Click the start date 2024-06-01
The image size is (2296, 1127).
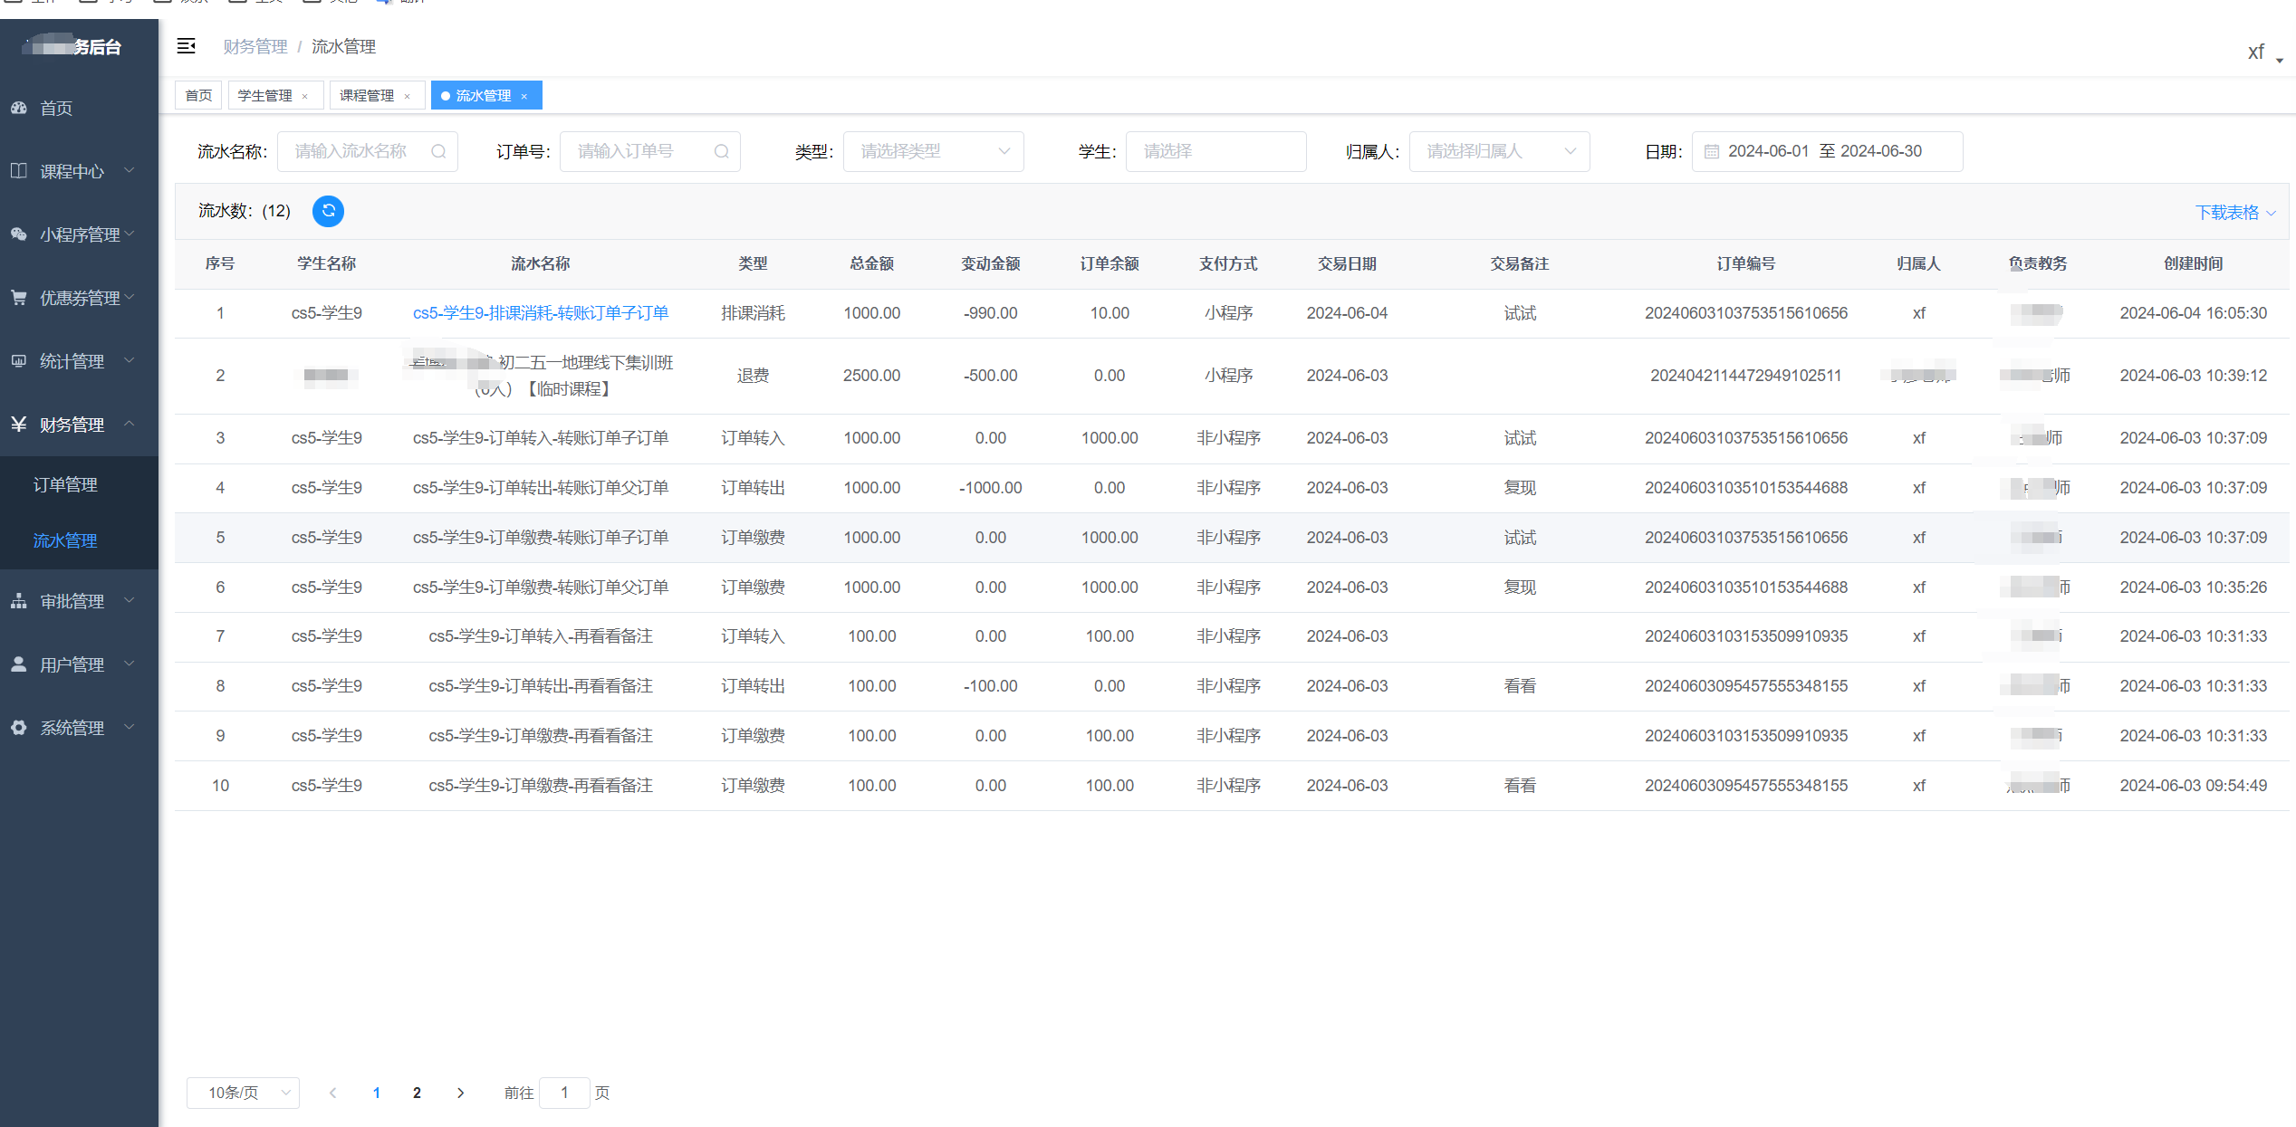coord(1768,151)
